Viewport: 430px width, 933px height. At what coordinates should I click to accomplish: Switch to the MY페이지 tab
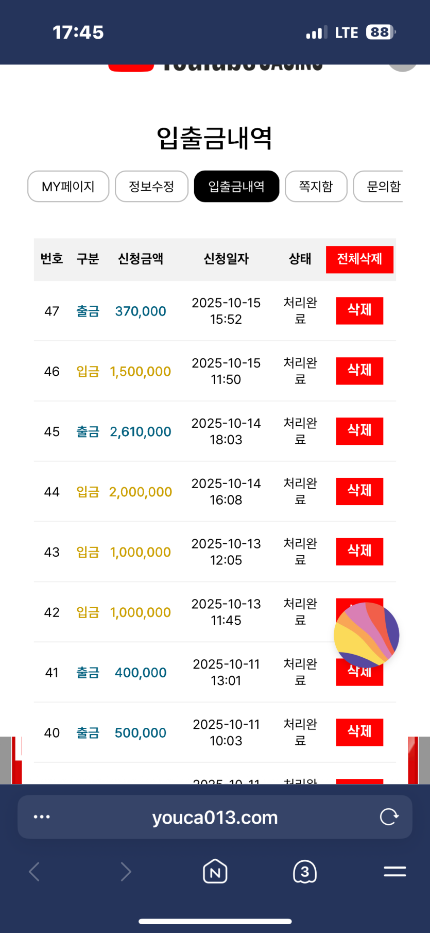(68, 187)
